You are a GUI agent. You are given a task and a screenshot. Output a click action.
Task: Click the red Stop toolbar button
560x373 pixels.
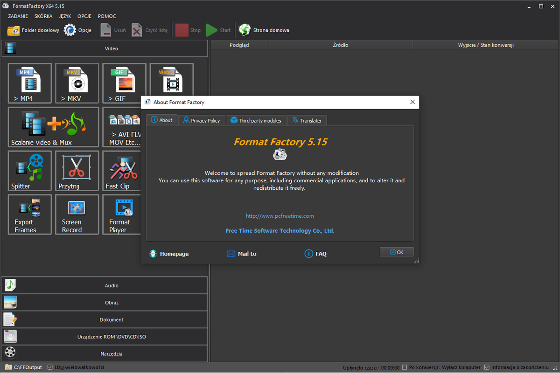pyautogui.click(x=188, y=30)
